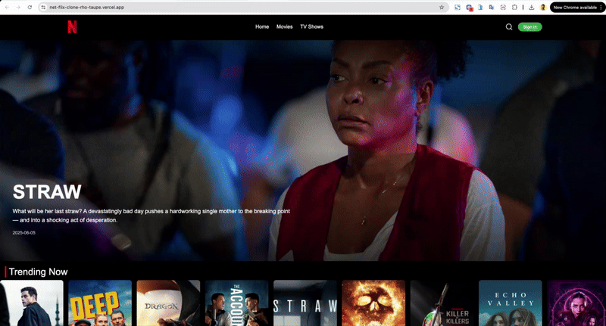The image size is (606, 326).
Task: Open the Killer of Killers poster
Action: (x=442, y=303)
